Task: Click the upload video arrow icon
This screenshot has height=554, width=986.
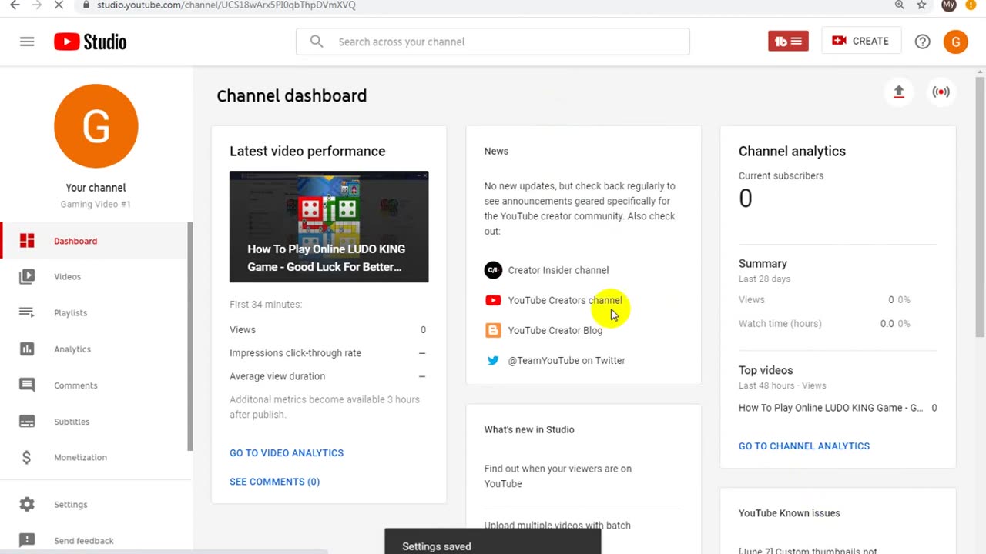Action: (x=898, y=92)
